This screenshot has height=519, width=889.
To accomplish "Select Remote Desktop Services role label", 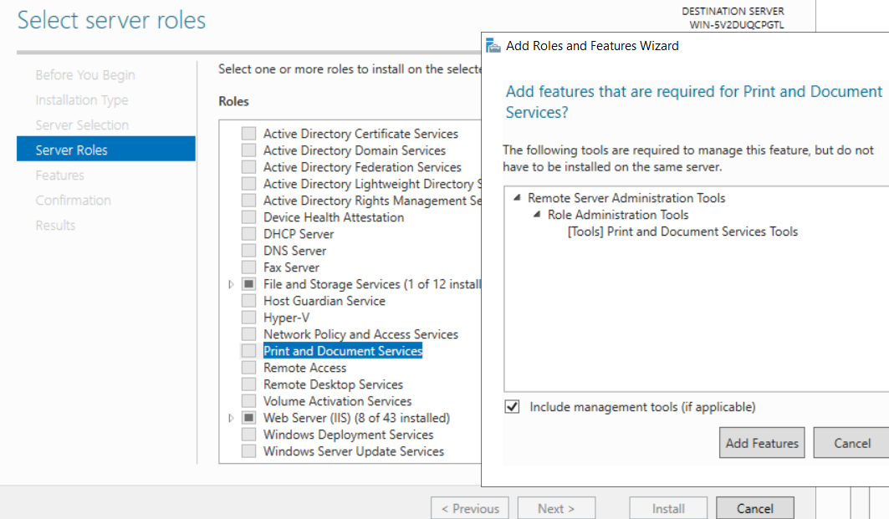I will point(334,384).
